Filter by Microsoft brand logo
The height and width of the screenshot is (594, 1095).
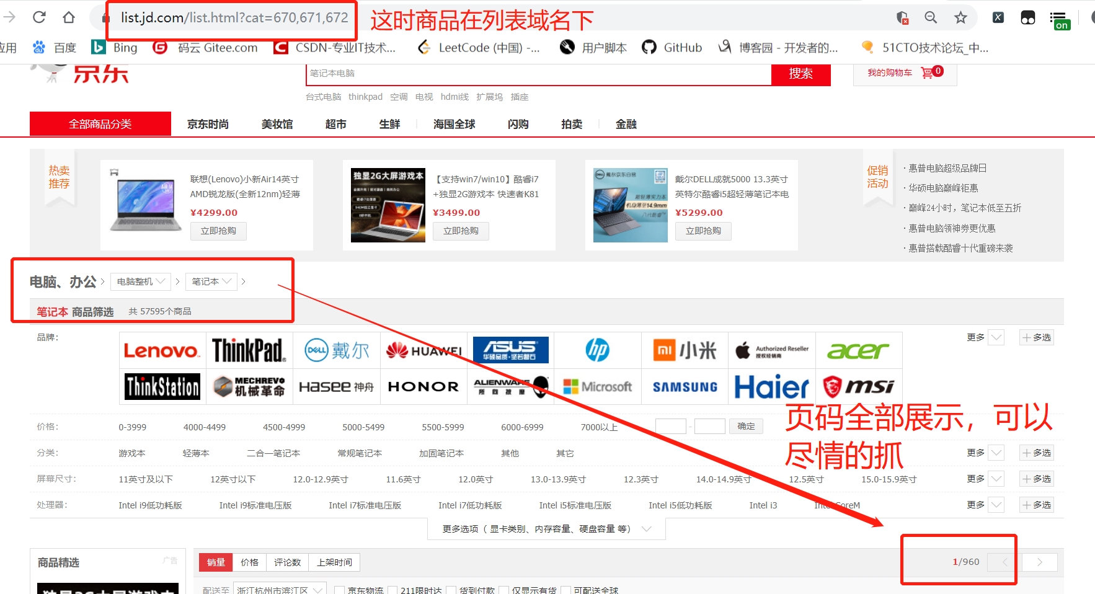tap(598, 386)
